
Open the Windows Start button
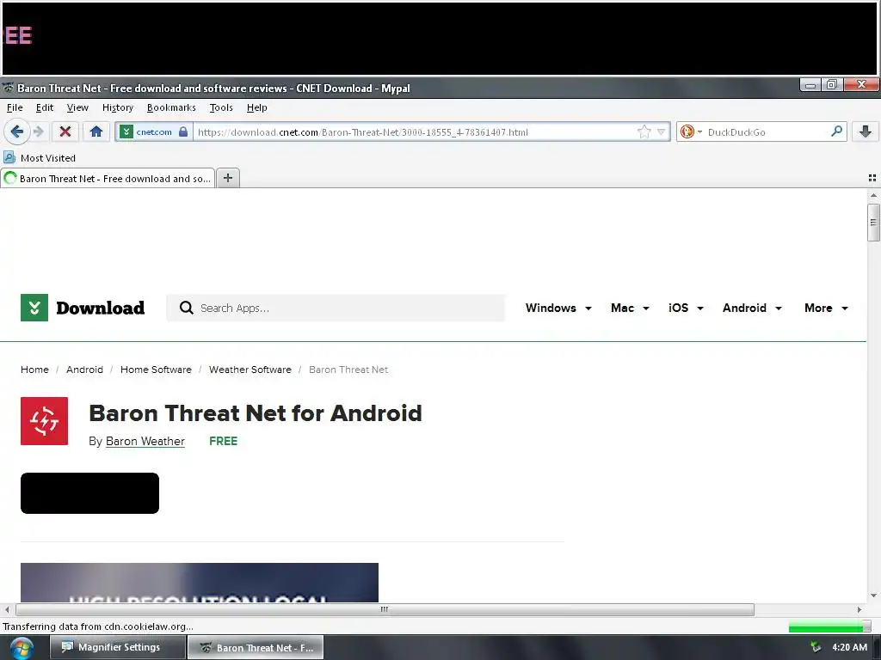(x=22, y=648)
